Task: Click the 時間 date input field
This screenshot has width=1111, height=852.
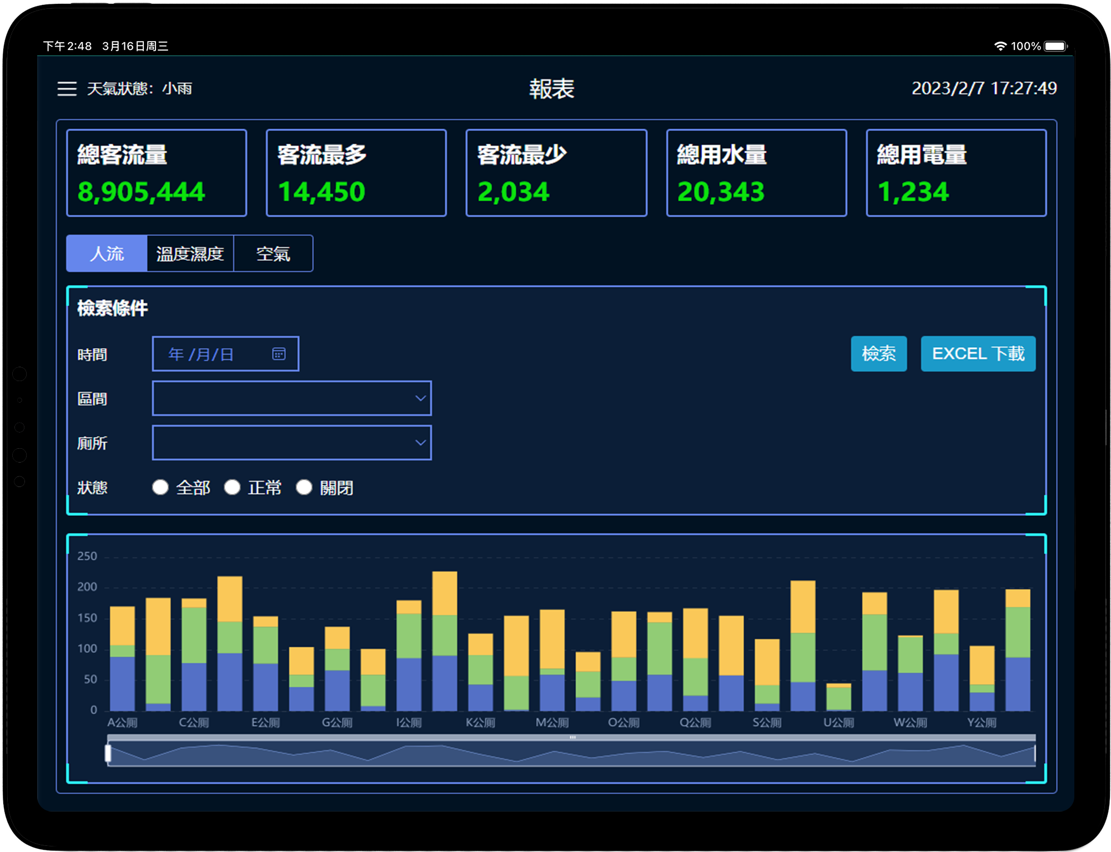Action: pyautogui.click(x=217, y=354)
